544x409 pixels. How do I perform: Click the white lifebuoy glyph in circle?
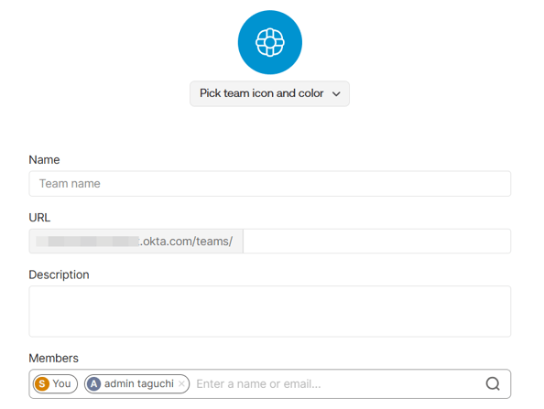tap(270, 42)
